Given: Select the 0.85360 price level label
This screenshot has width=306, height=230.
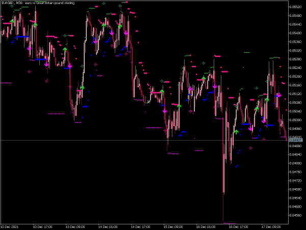Looking at the screenshot, I should [x=295, y=42].
